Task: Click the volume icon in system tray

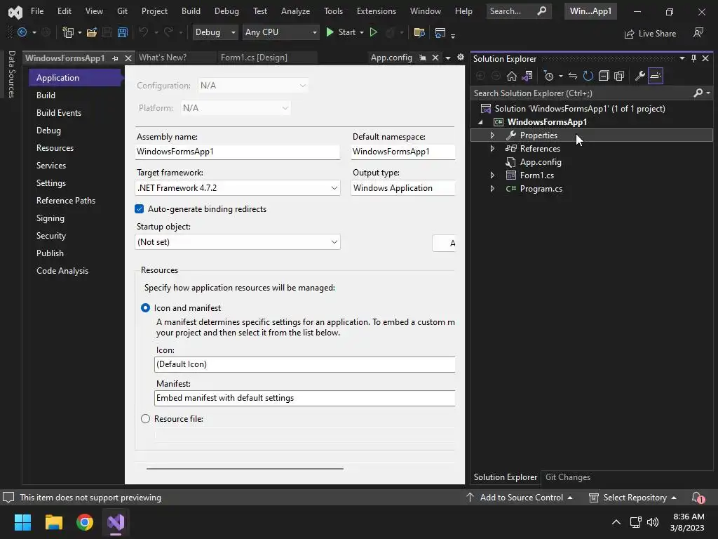Action: tap(653, 522)
